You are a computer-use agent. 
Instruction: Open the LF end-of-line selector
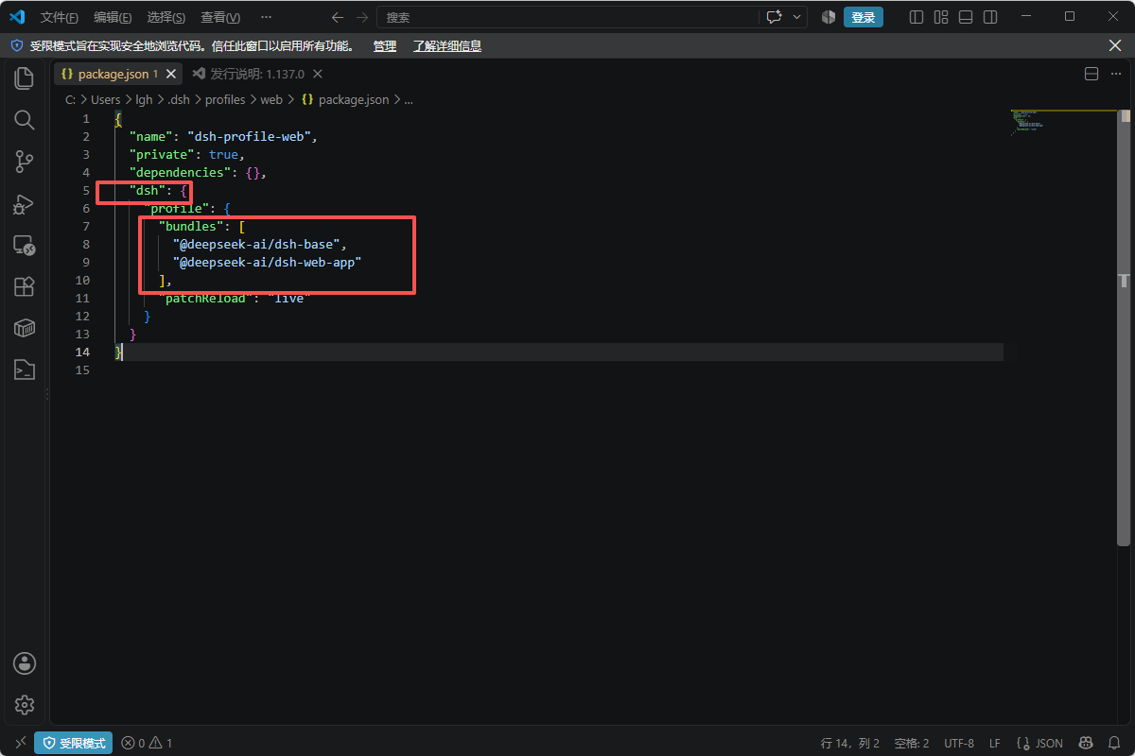click(x=995, y=743)
